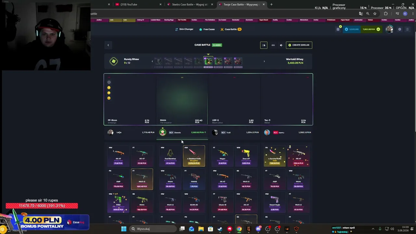416x234 pixels.
Task: Open the inventory box icon in header
Action: [x=338, y=29]
